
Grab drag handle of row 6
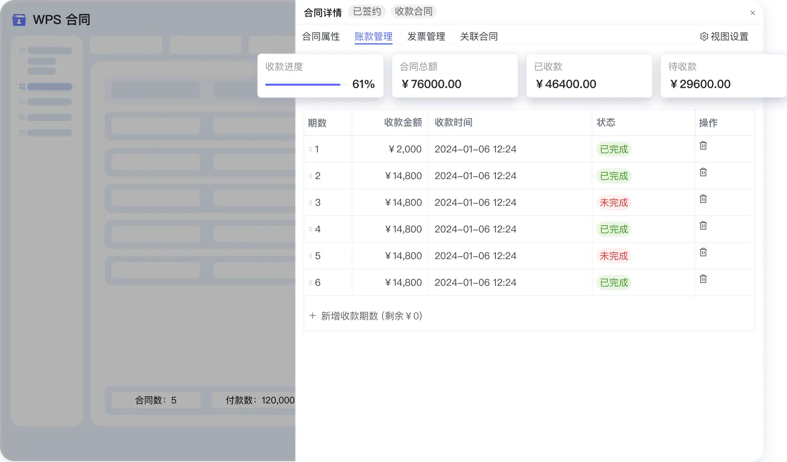pos(311,282)
